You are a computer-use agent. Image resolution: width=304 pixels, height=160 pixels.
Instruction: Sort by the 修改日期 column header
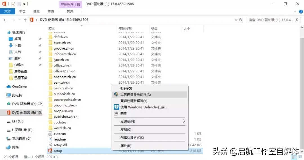click(125, 29)
